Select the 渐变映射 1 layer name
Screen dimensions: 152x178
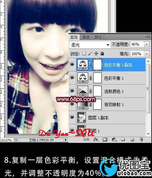[x=114, y=105]
